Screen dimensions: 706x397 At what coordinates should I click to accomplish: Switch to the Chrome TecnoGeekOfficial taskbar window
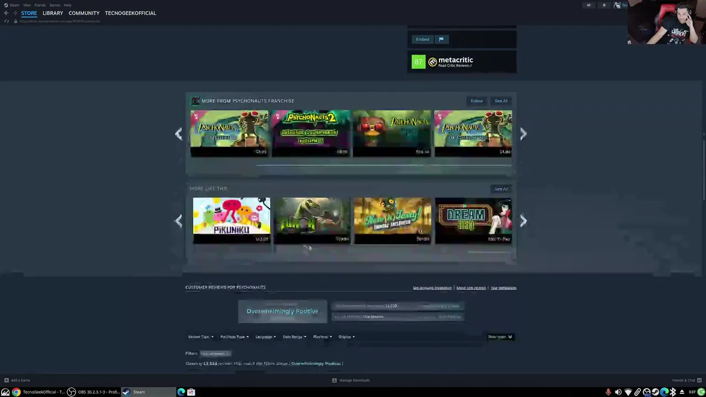(x=39, y=392)
